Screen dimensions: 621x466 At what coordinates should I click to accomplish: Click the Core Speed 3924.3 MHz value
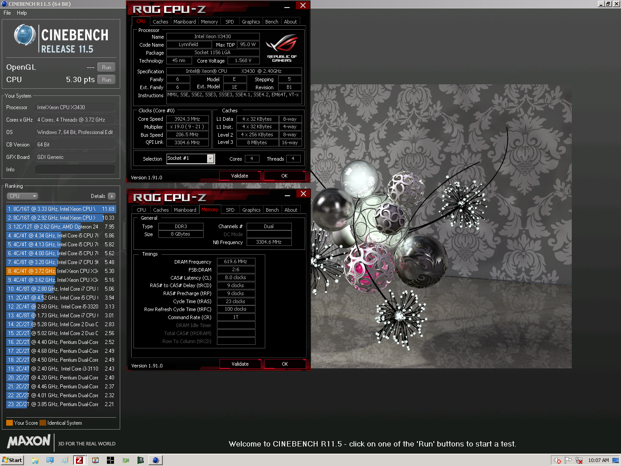[x=187, y=119]
